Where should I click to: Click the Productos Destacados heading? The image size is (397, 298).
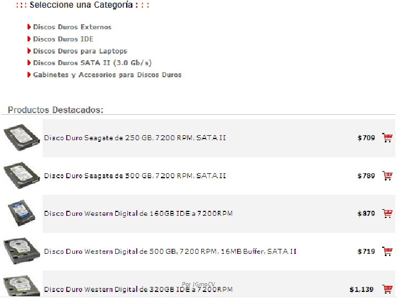[56, 110]
